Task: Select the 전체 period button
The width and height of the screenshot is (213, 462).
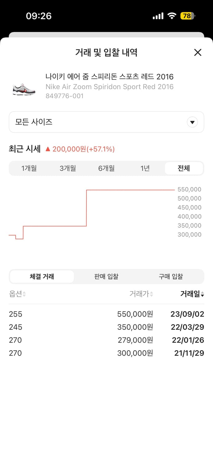Action: (x=184, y=168)
